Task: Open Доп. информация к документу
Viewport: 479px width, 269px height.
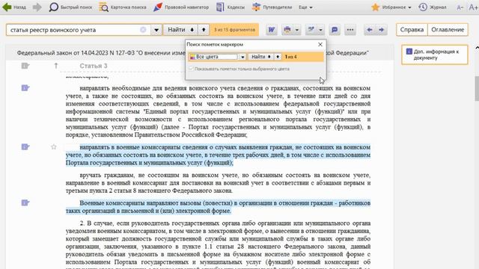Action: 434,55
